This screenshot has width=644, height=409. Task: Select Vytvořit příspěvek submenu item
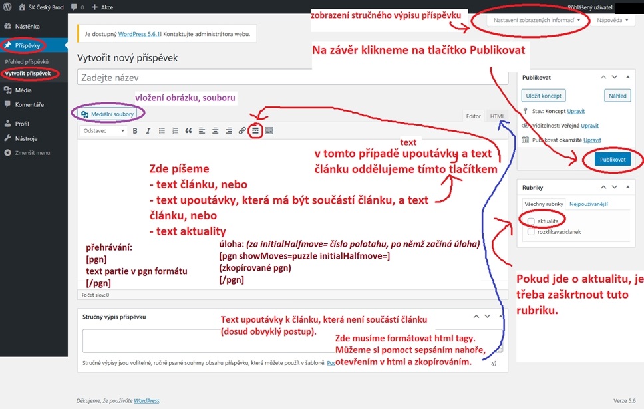pyautogui.click(x=28, y=74)
